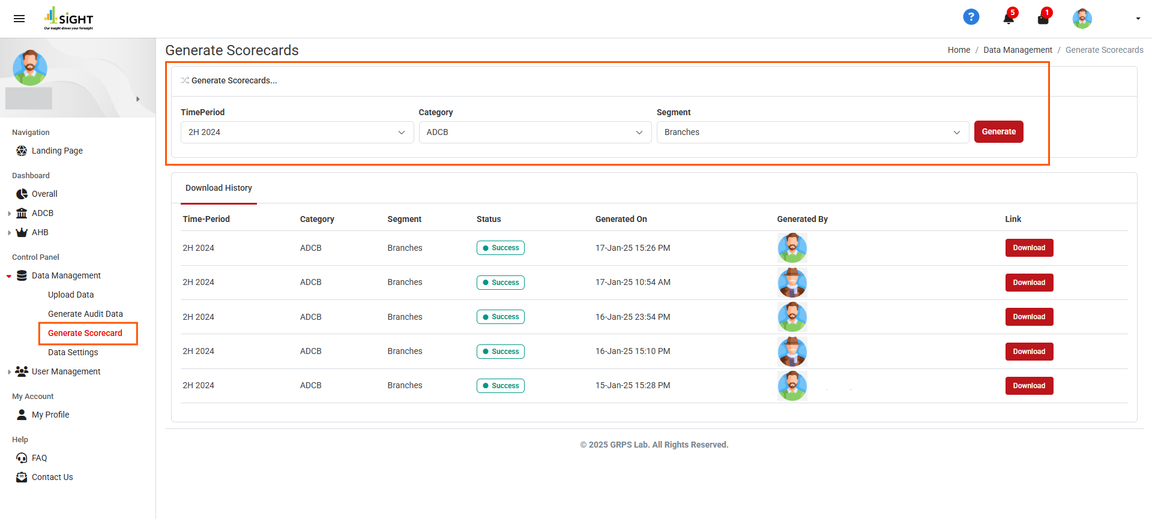This screenshot has height=519, width=1152.
Task: Go to Home breadcrumb link
Action: (959, 50)
